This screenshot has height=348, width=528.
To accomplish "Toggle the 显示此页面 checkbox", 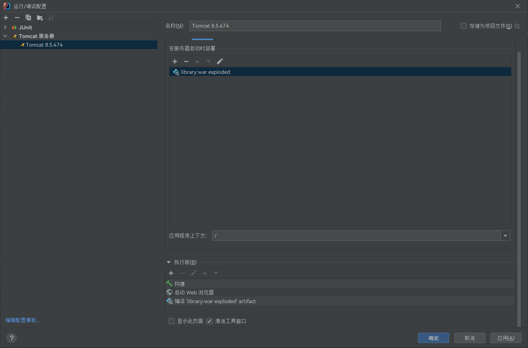I will pyautogui.click(x=171, y=321).
